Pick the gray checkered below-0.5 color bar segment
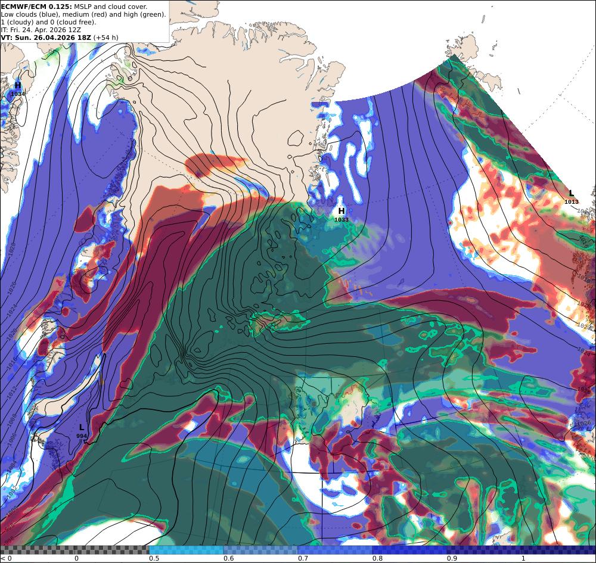The height and width of the screenshot is (563, 596). point(74,550)
